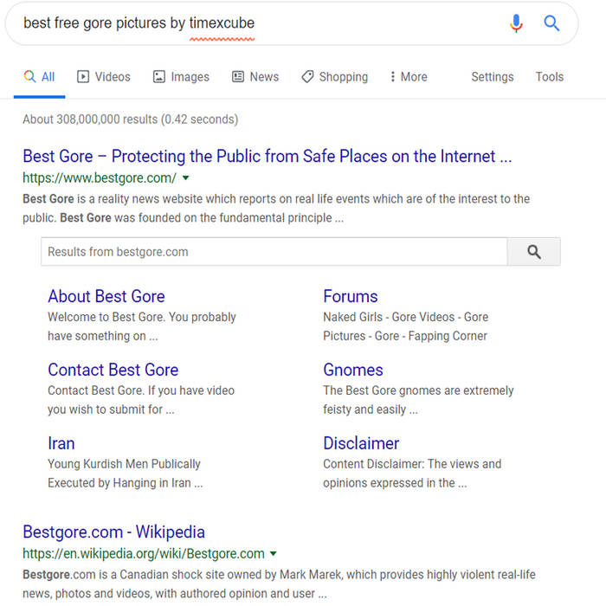Open the Forums sitelink
606x606 pixels.
[350, 296]
